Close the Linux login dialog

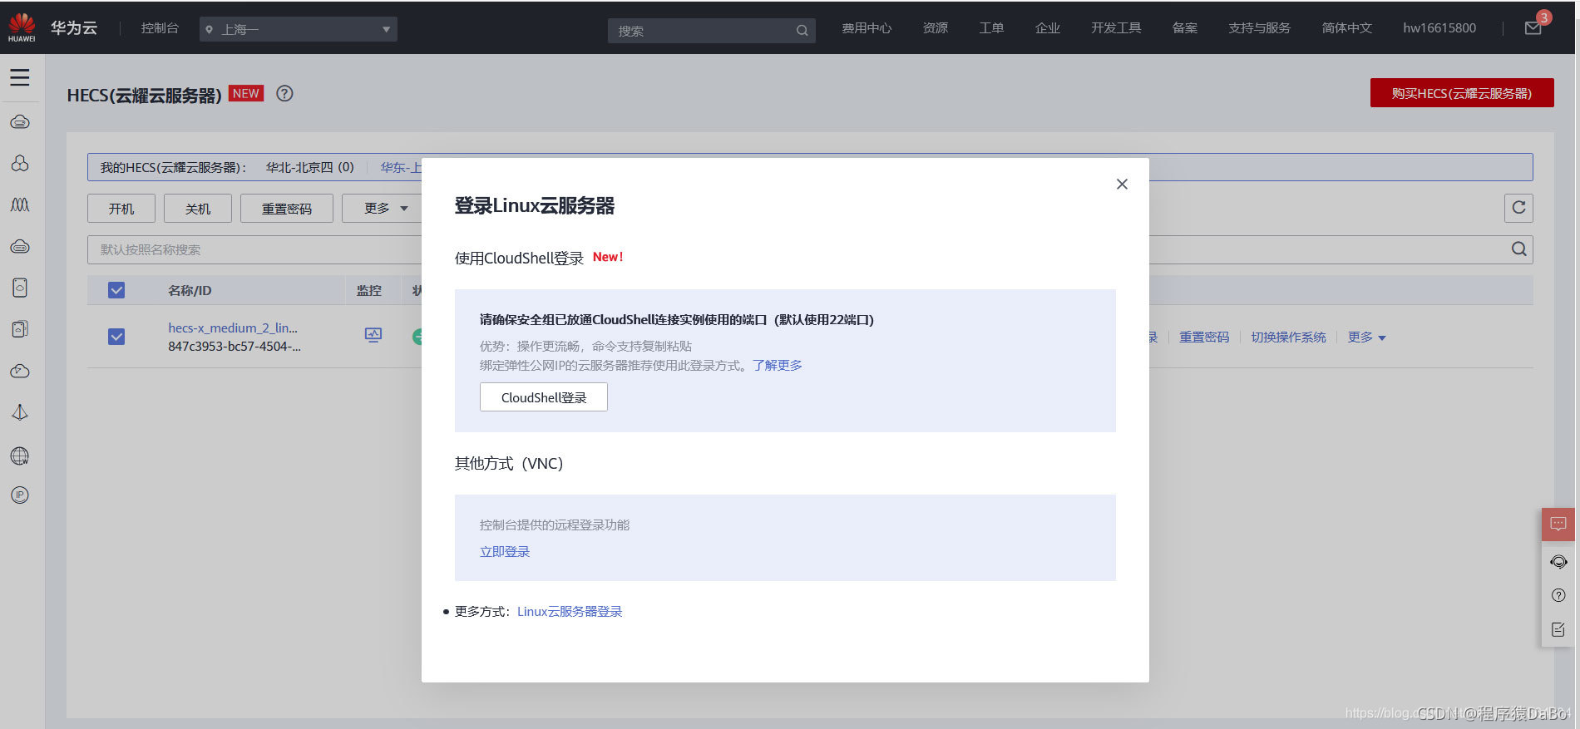pos(1122,184)
